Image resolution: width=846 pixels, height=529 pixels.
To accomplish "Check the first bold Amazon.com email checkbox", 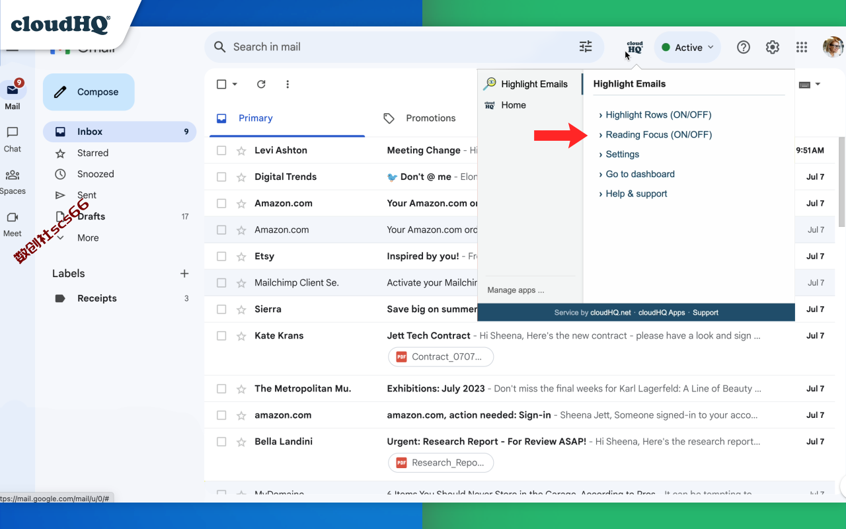I will [x=221, y=203].
